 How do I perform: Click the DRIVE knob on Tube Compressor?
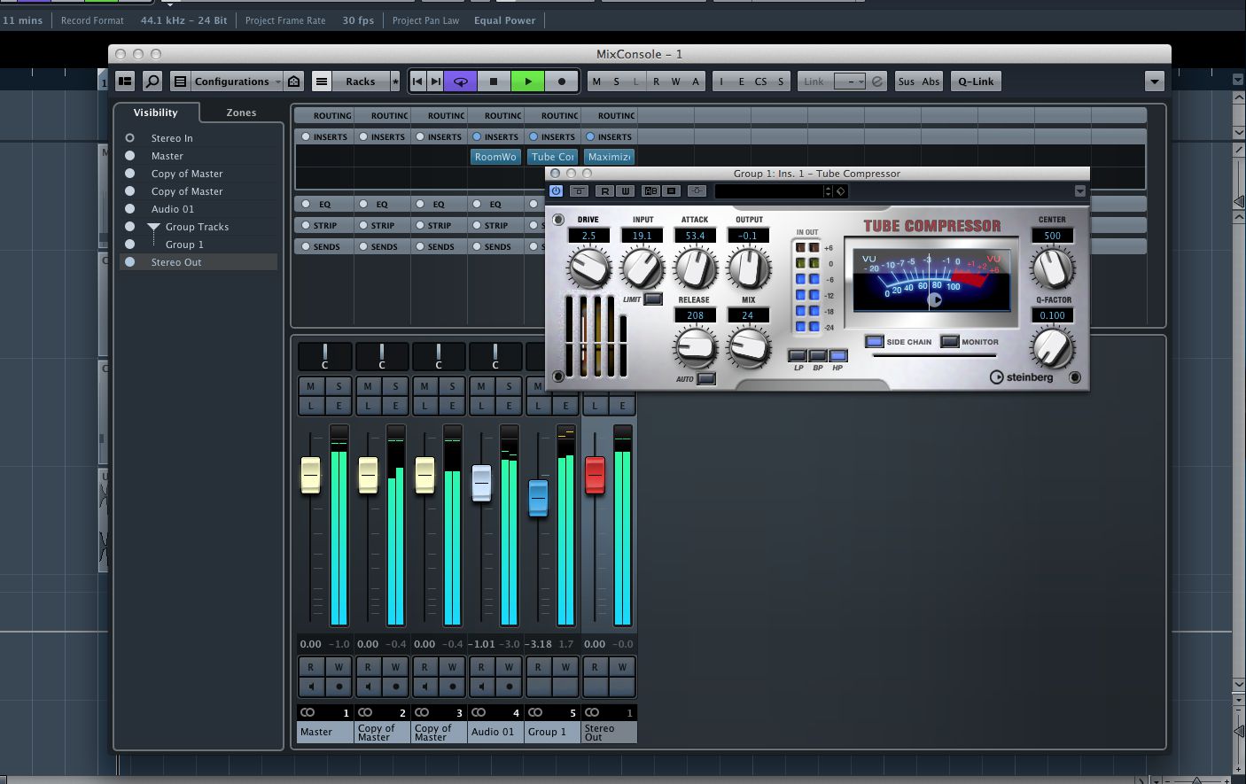(588, 268)
